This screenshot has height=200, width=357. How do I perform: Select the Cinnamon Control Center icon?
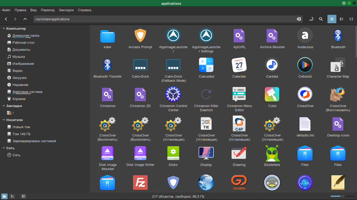click(173, 94)
